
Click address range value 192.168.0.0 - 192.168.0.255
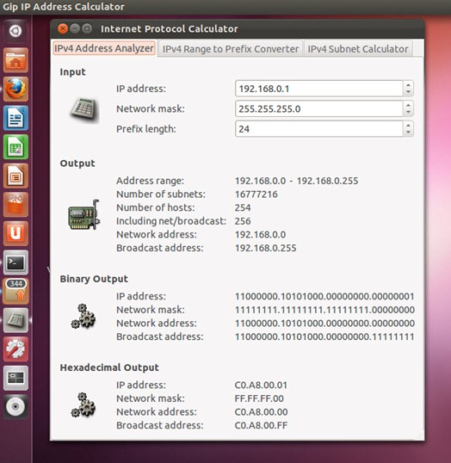pos(297,181)
